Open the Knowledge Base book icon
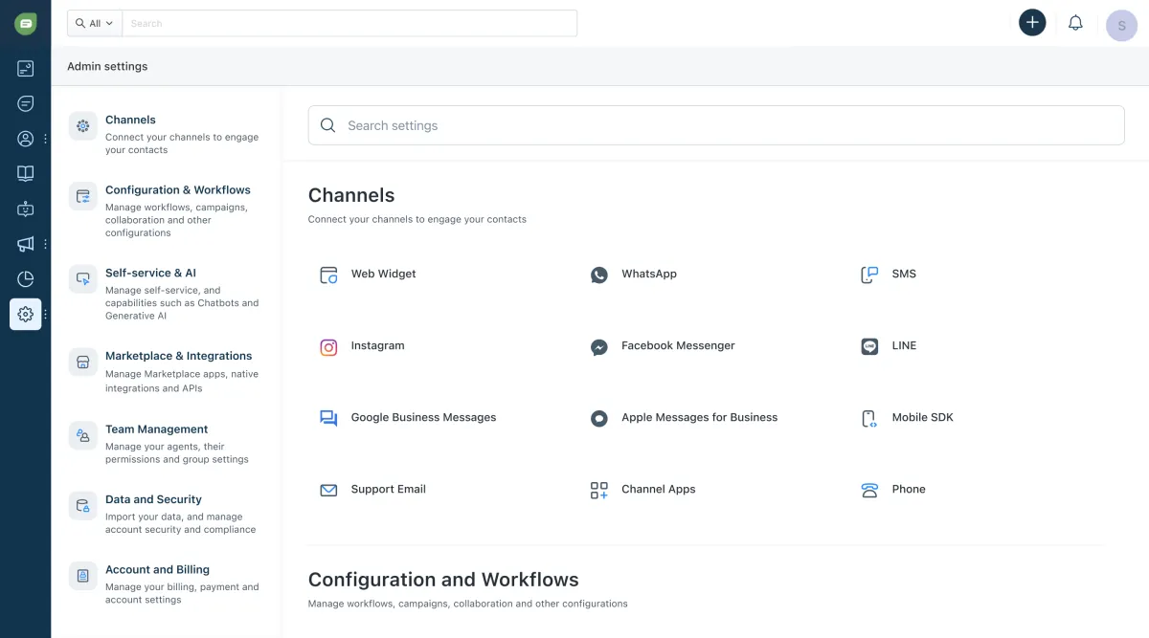The height and width of the screenshot is (638, 1149). tap(25, 173)
